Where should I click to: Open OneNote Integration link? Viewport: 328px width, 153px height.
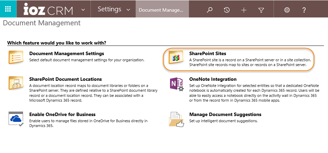pyautogui.click(x=213, y=79)
